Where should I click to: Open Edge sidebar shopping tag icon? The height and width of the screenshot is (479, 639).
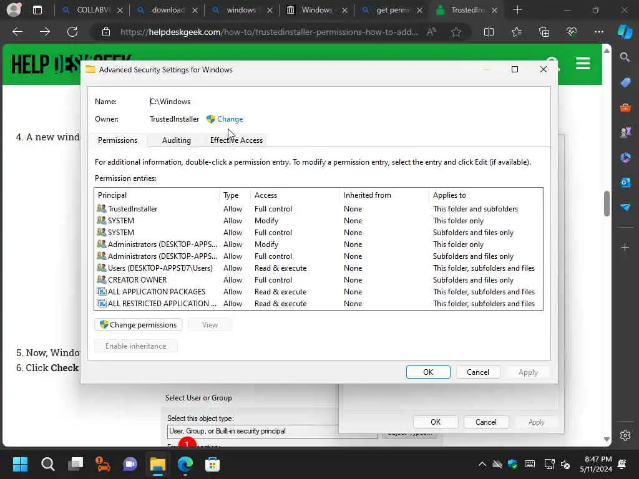pos(625,83)
